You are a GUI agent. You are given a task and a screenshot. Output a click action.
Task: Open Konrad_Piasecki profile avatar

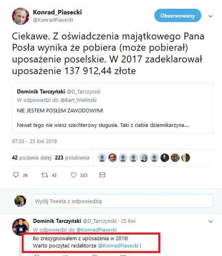point(21,16)
